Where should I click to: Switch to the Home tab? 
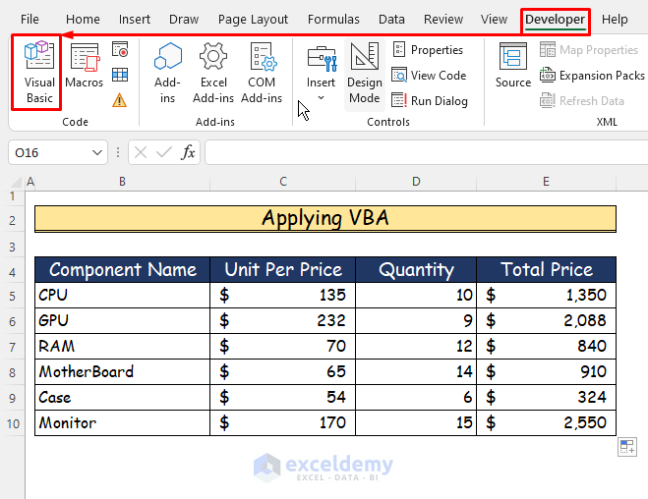click(x=83, y=20)
